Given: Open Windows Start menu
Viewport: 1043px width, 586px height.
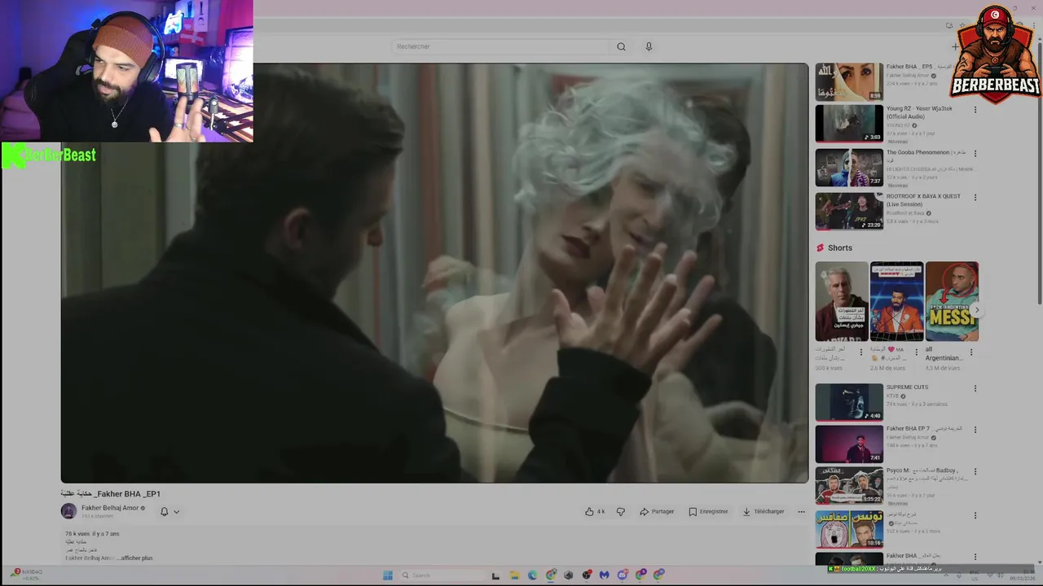Looking at the screenshot, I should pos(387,575).
